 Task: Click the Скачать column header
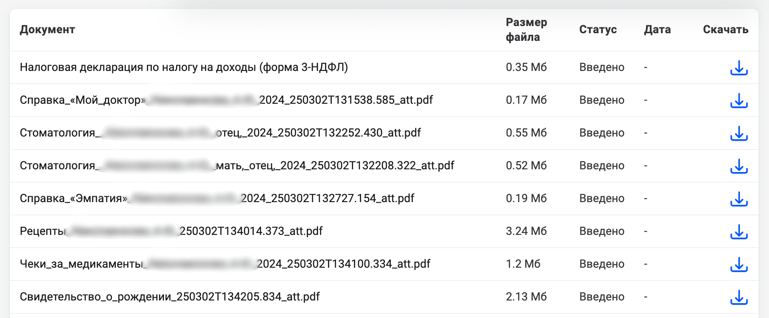[x=725, y=30]
